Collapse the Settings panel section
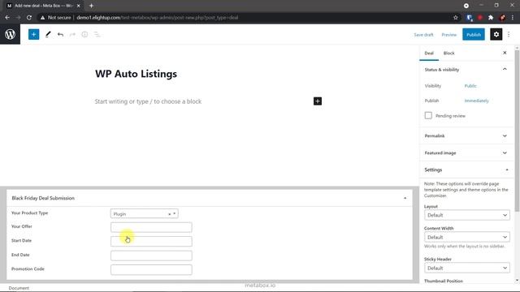The image size is (520, 292). pyautogui.click(x=507, y=170)
